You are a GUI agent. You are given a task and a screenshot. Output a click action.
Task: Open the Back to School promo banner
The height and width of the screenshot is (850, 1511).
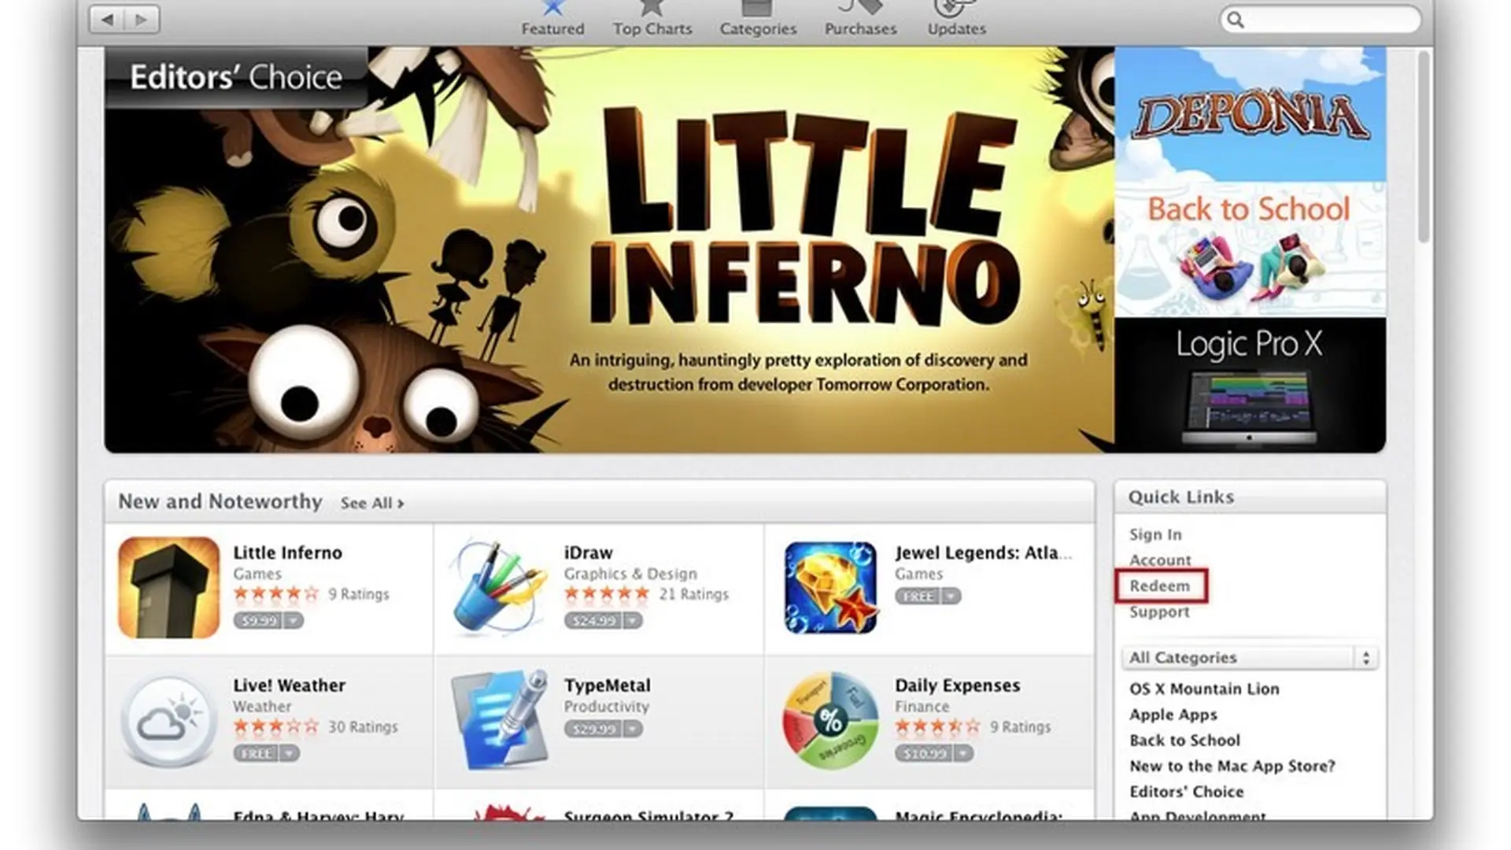tap(1250, 249)
